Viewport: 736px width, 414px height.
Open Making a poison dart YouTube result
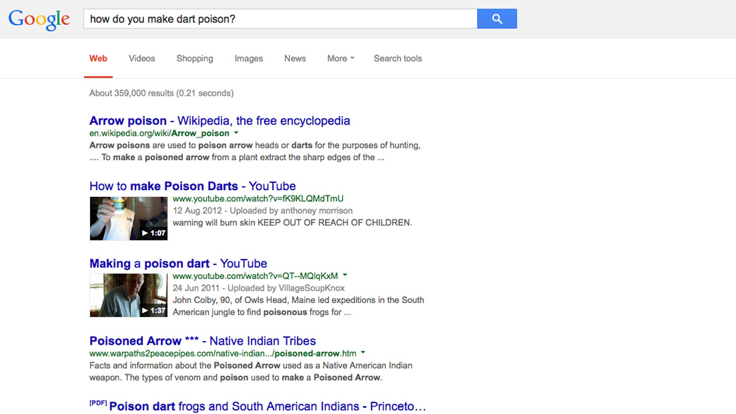pos(178,264)
